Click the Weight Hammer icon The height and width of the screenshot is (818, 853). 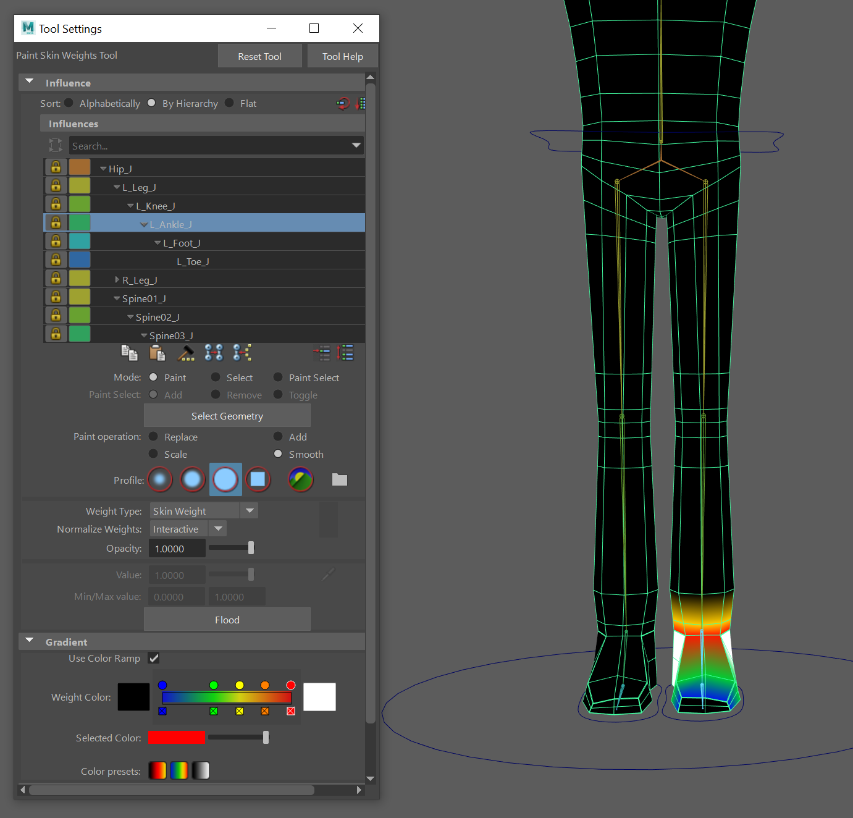[x=186, y=353]
